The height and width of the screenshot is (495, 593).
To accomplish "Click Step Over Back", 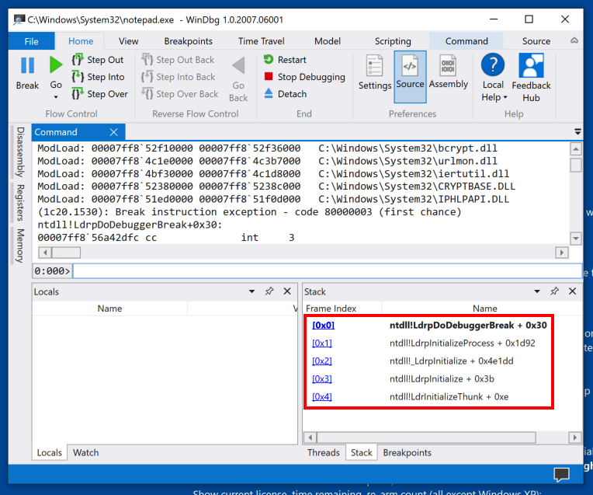I will (x=179, y=94).
